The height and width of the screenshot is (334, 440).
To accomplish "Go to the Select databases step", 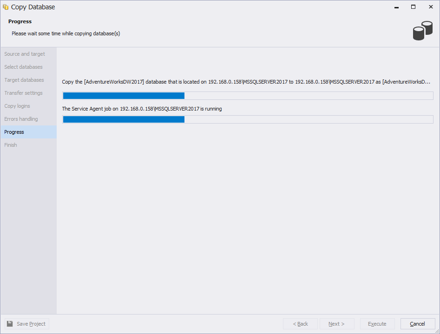I will pos(23,67).
